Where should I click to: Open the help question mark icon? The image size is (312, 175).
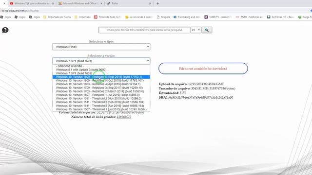coord(5,30)
